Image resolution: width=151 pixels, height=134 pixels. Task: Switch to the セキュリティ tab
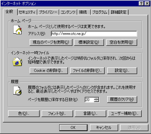point(27,12)
